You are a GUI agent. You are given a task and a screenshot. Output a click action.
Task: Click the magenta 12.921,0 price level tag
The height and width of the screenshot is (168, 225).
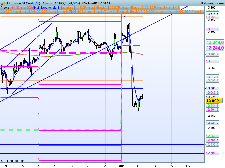point(212,123)
